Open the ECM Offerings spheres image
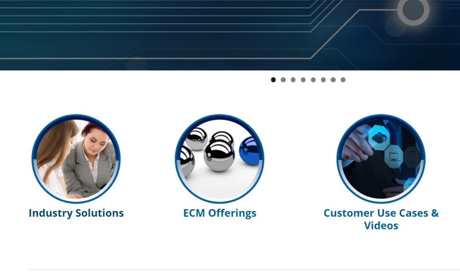 tap(220, 159)
